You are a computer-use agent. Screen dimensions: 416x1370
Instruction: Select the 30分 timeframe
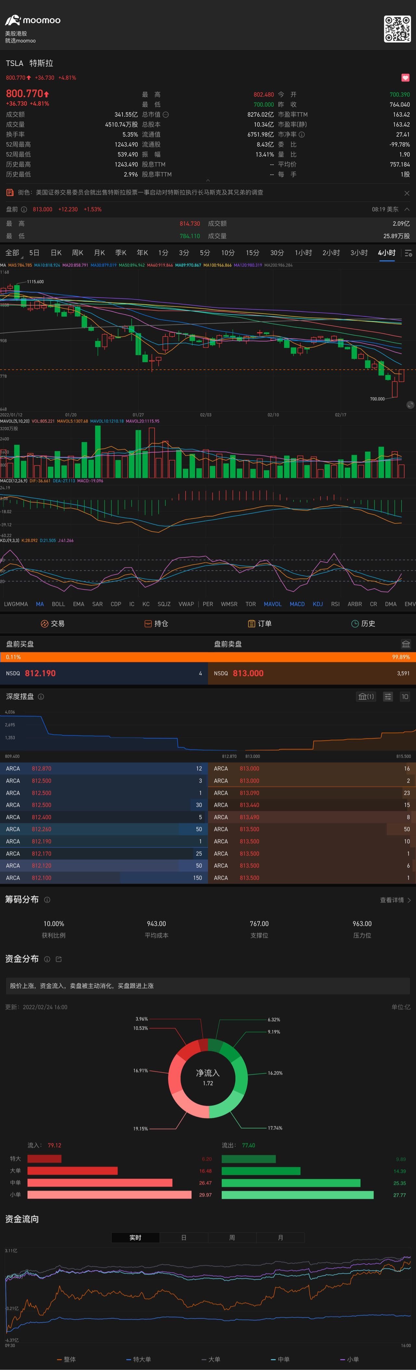tap(277, 253)
